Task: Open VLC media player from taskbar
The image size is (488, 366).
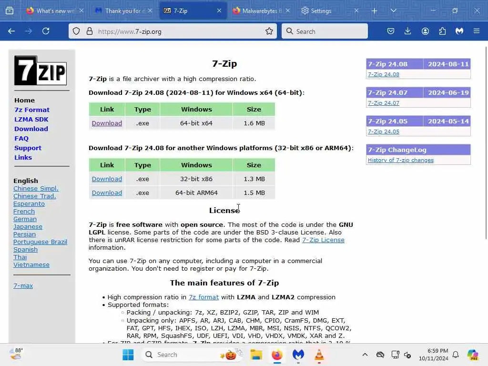Action: (x=319, y=355)
